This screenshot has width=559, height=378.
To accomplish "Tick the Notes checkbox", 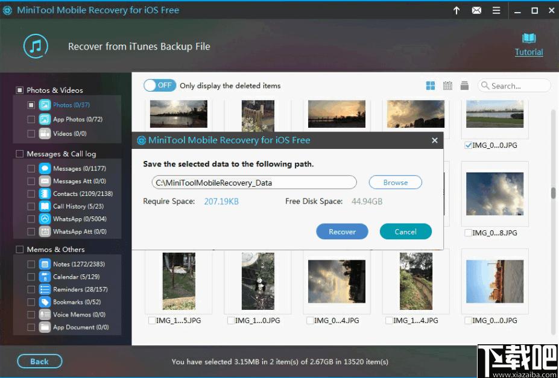I will (31, 264).
